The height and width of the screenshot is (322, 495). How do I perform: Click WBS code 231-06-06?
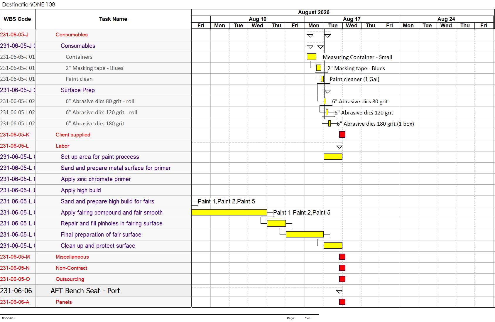point(16,291)
